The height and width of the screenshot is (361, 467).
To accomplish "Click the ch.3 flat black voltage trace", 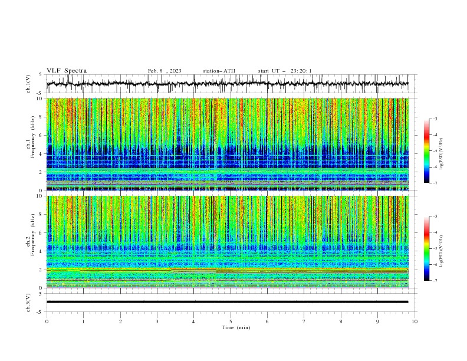I will (227, 302).
